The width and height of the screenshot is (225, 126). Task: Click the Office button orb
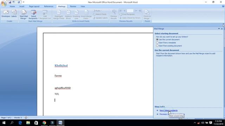coord(4,3)
